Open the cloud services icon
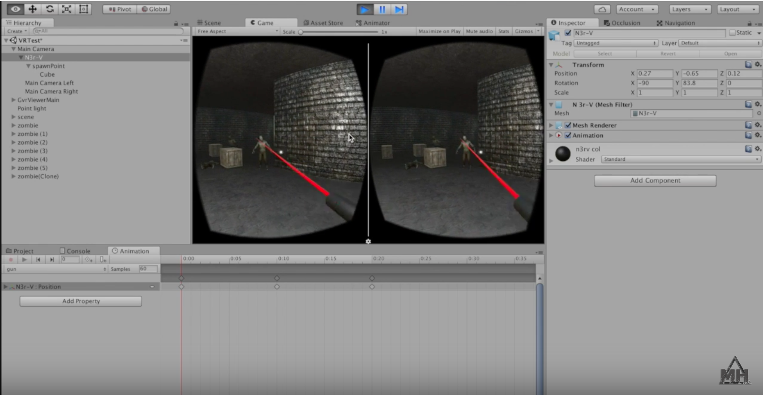 602,9
